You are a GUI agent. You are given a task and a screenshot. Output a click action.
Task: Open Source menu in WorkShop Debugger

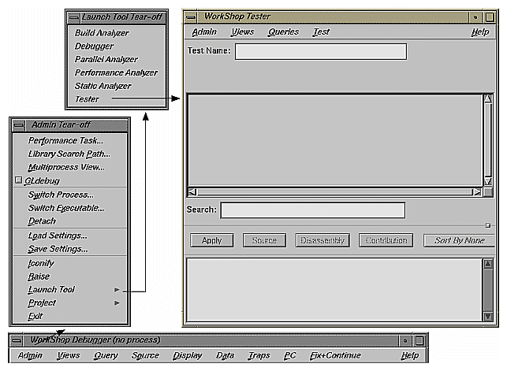[x=145, y=355]
